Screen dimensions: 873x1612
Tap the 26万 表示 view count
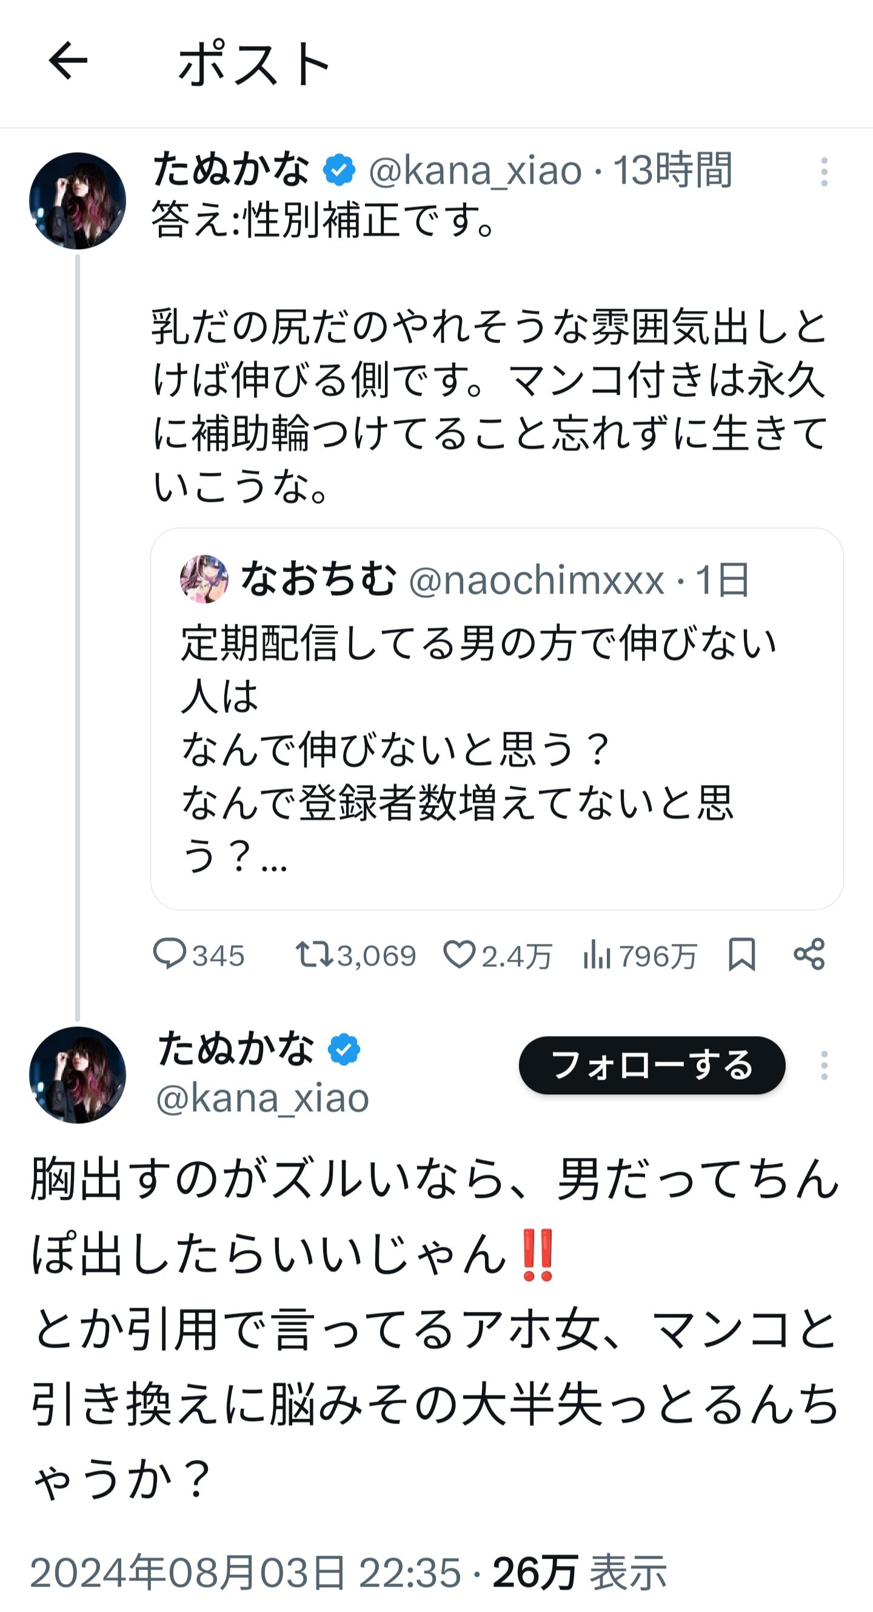pos(579,1573)
